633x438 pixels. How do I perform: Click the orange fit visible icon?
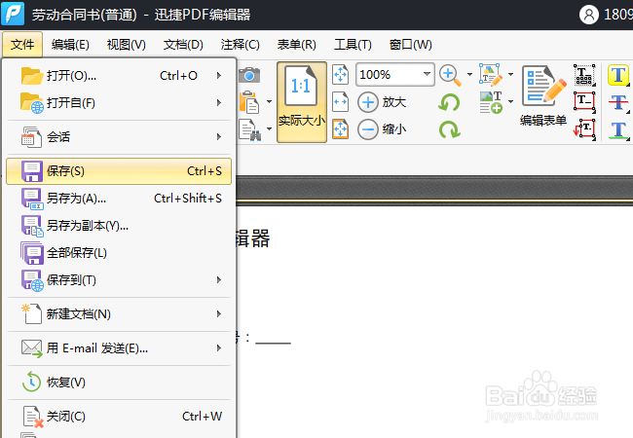point(340,129)
